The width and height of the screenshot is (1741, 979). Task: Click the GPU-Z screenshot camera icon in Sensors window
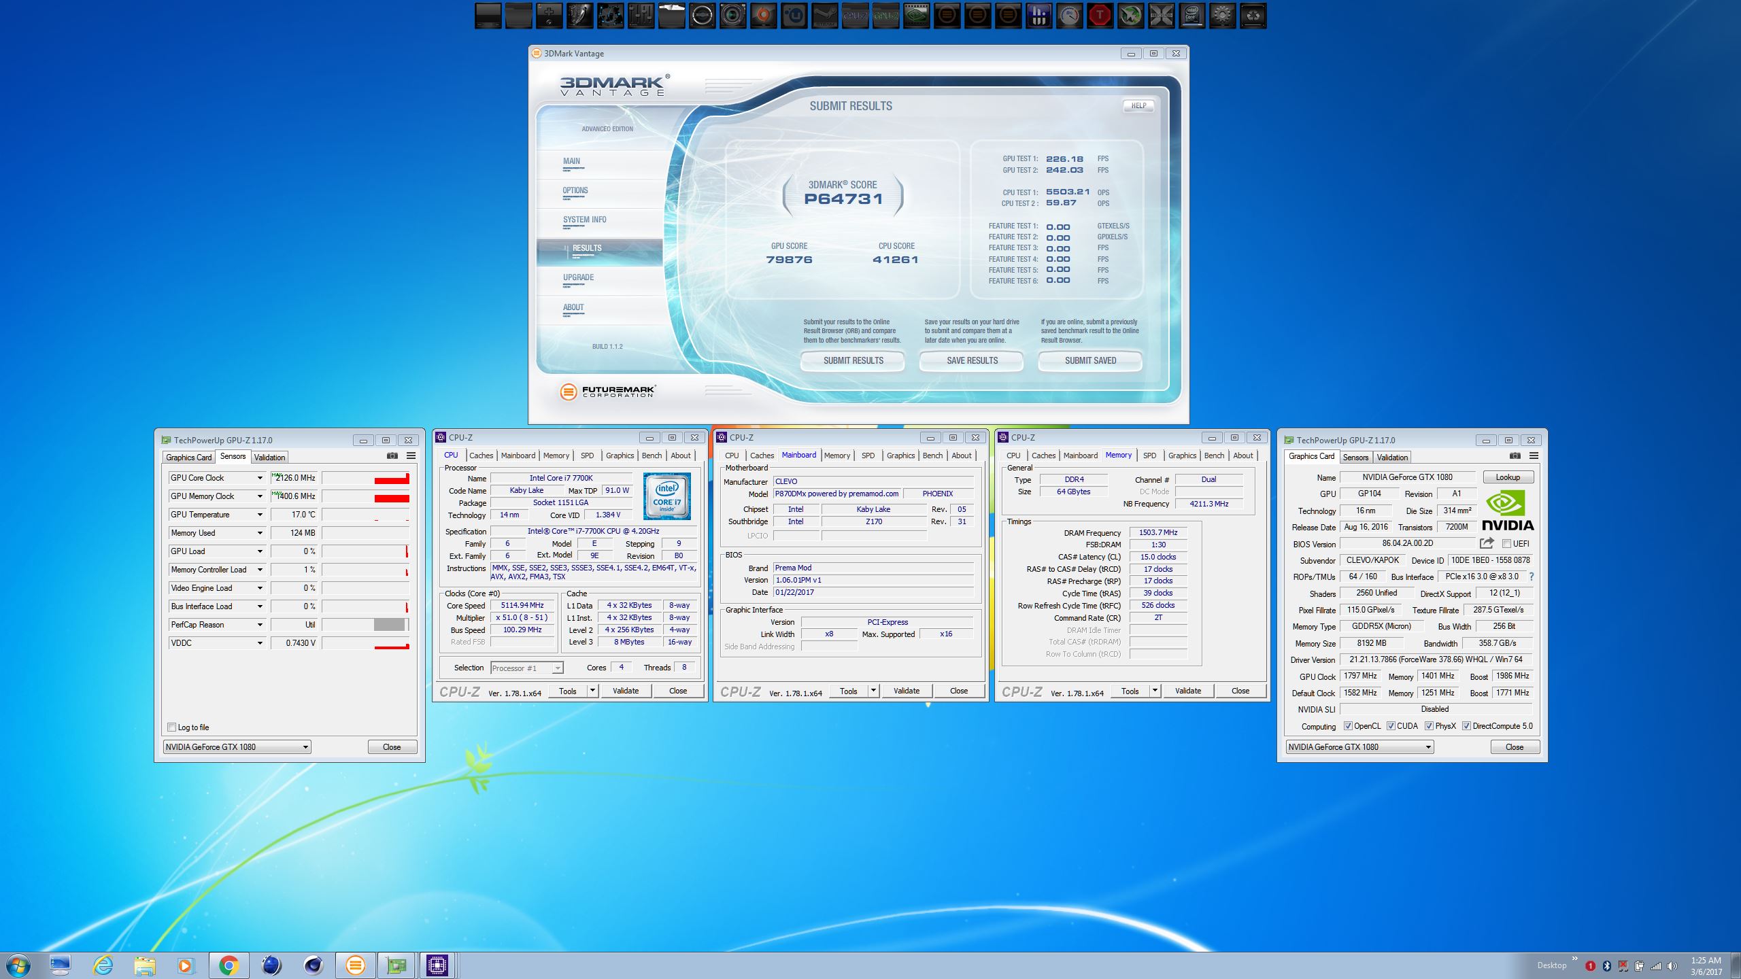pos(392,456)
